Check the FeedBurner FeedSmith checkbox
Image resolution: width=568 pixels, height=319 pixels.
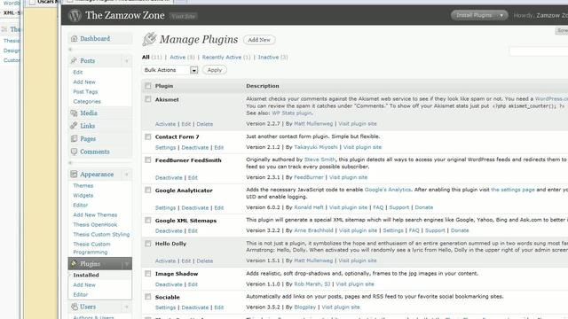[x=148, y=159]
